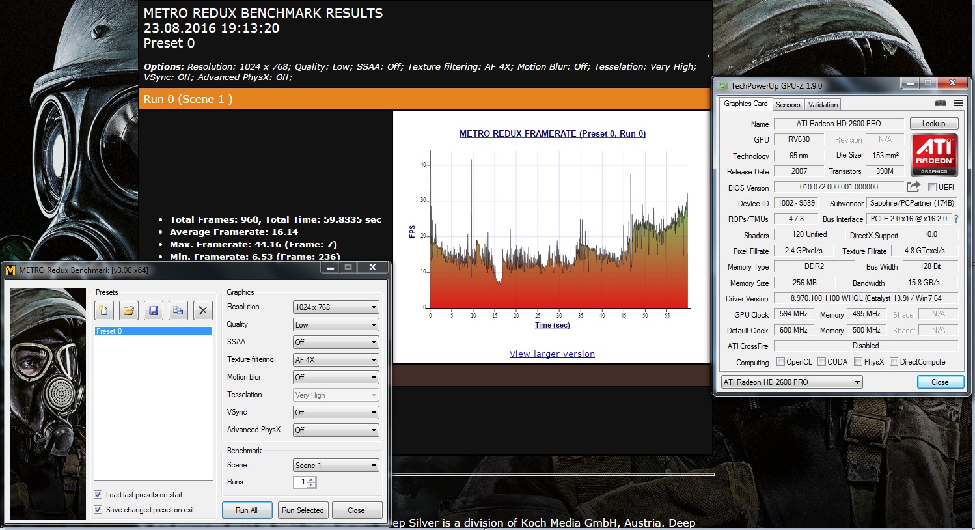Open a preset file with the folder icon
The width and height of the screenshot is (975, 530).
[x=129, y=311]
